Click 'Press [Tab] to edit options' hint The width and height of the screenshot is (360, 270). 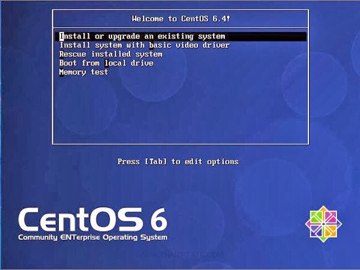click(178, 161)
